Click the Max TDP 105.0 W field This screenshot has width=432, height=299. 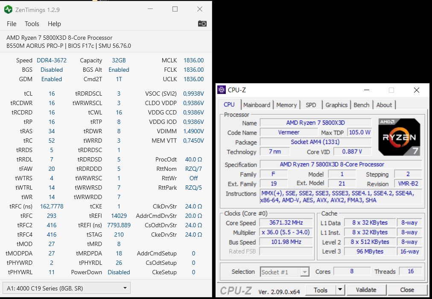point(359,132)
